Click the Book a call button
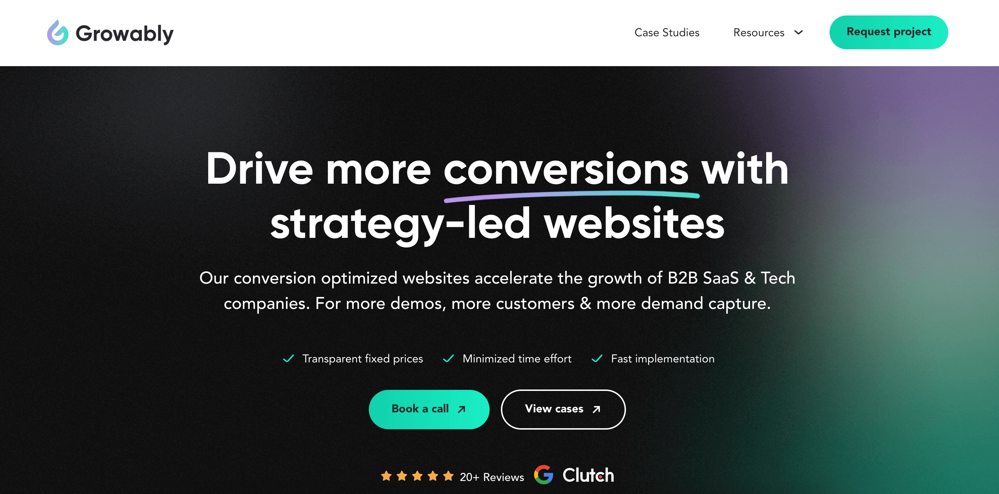This screenshot has height=494, width=999. click(x=428, y=409)
